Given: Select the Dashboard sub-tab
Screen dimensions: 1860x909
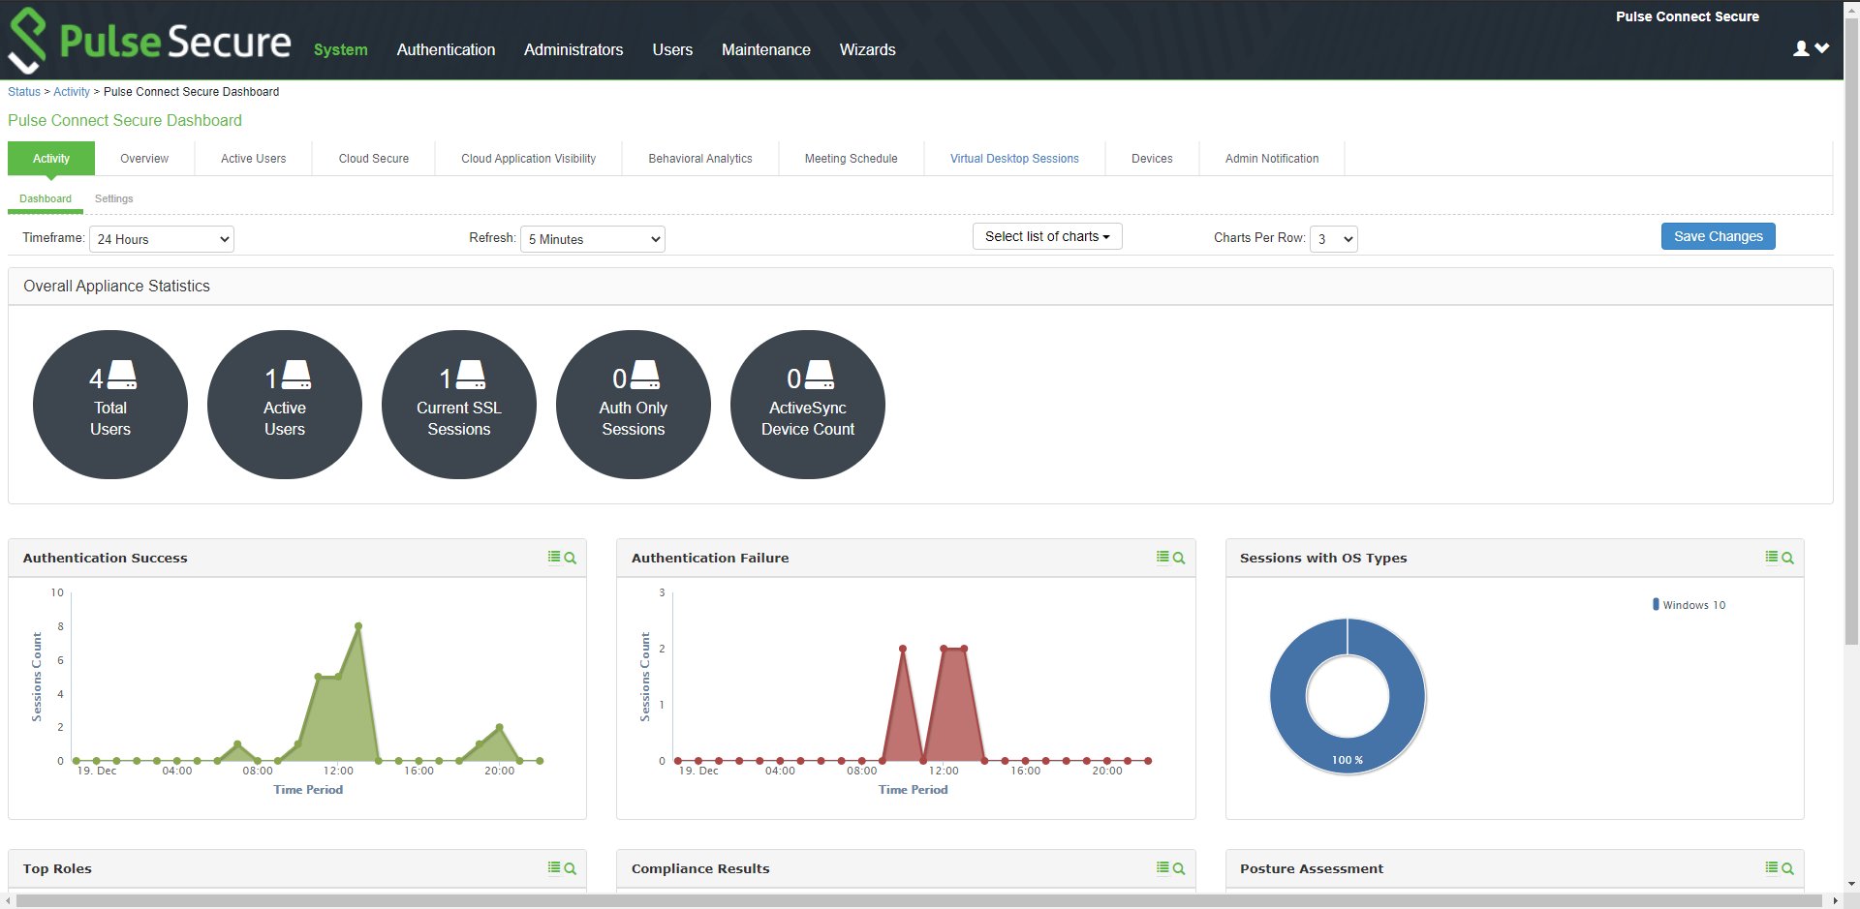Looking at the screenshot, I should (x=46, y=198).
